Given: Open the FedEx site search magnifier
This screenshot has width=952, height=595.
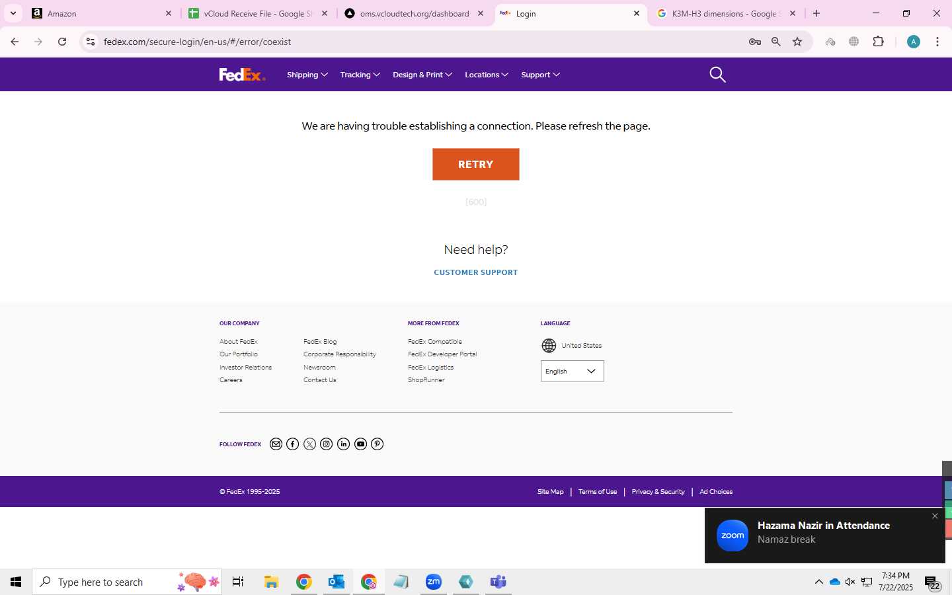Looking at the screenshot, I should [717, 75].
